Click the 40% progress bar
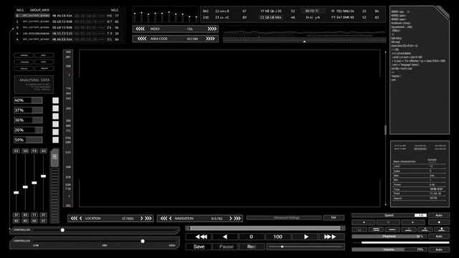Screen dimensions: 459x258 click(x=28, y=100)
